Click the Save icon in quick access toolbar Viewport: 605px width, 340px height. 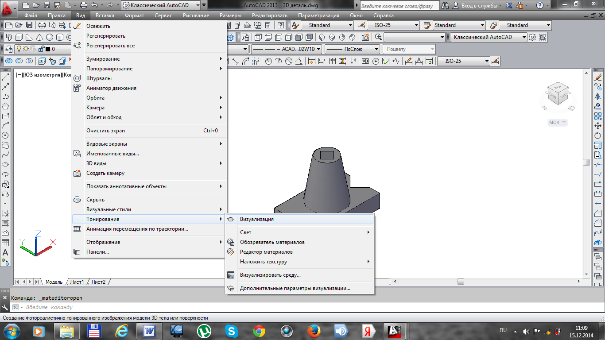47,5
